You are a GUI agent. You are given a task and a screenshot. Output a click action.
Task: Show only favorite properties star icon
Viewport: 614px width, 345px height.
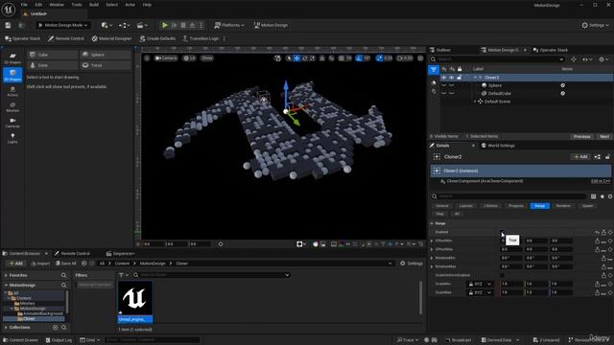602,196
